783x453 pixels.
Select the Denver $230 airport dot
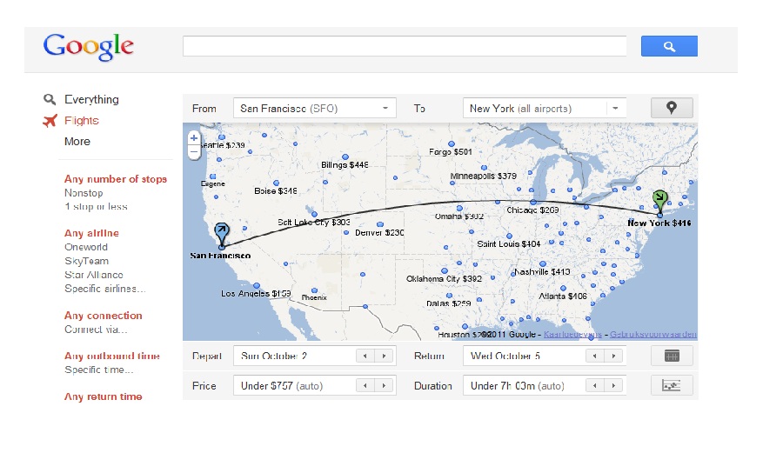point(380,224)
